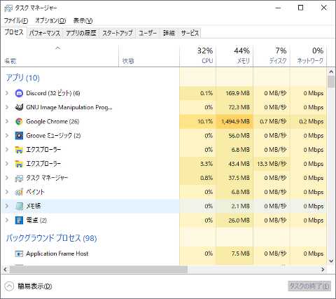This screenshot has width=336, height=299.
Task: Click the メモ帳 notepad icon
Action: (19, 206)
